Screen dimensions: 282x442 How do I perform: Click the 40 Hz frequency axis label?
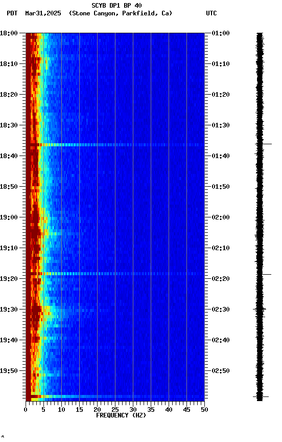169,410
